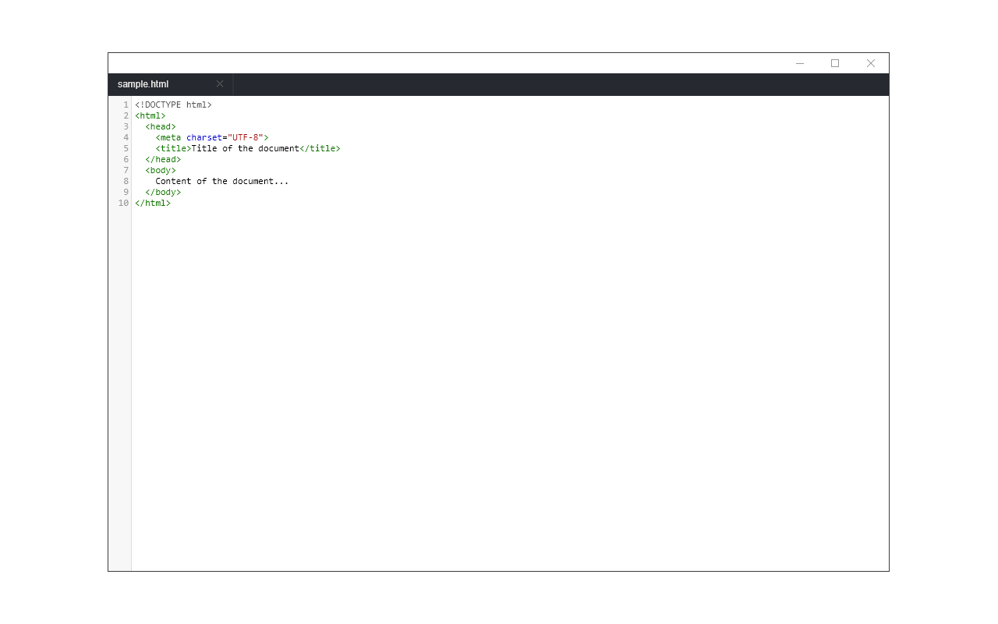Image resolution: width=998 pixels, height=624 pixels.
Task: Click the text Title of the document
Action: pos(243,148)
